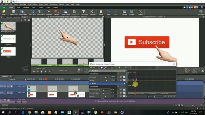Jump to the start of the clip preview
205x115 pixels.
tap(34, 72)
